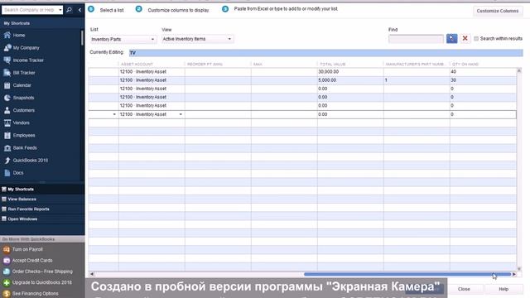
Task: Click the Qty On Hand cell 40
Action: 483,72
